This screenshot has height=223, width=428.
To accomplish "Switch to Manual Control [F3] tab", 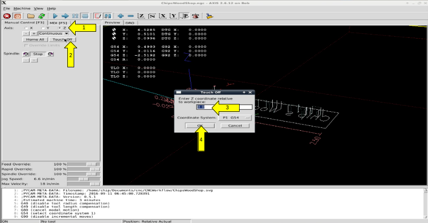I will pyautogui.click(x=24, y=22).
